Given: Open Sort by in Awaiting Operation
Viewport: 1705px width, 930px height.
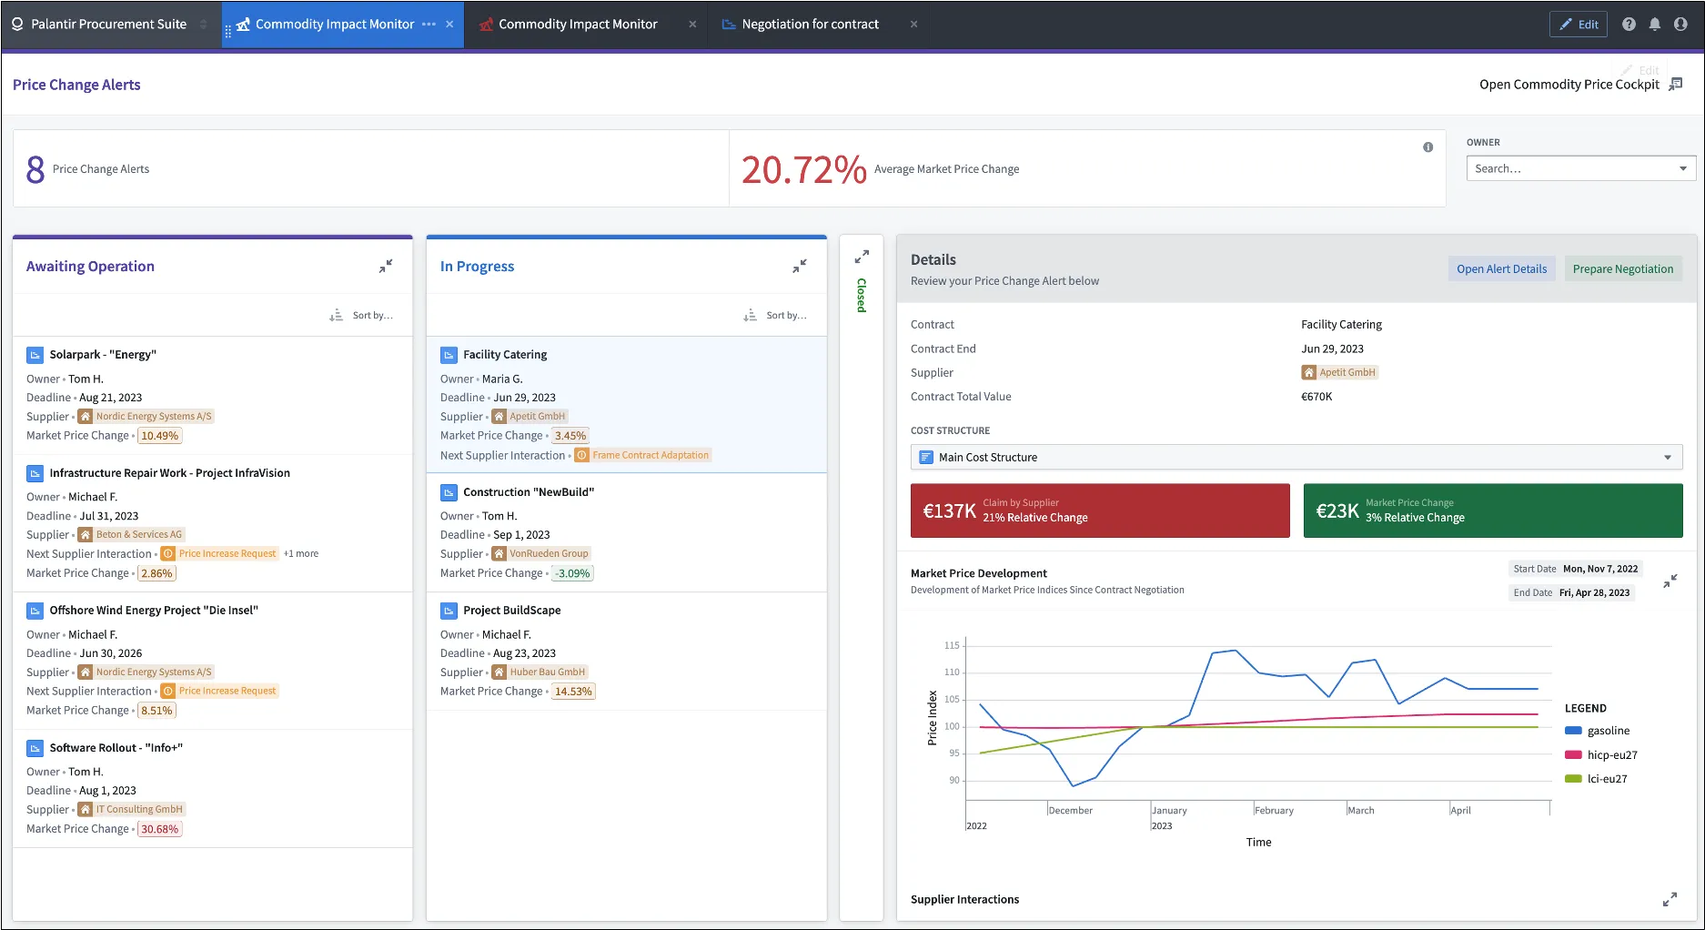Looking at the screenshot, I should [362, 315].
